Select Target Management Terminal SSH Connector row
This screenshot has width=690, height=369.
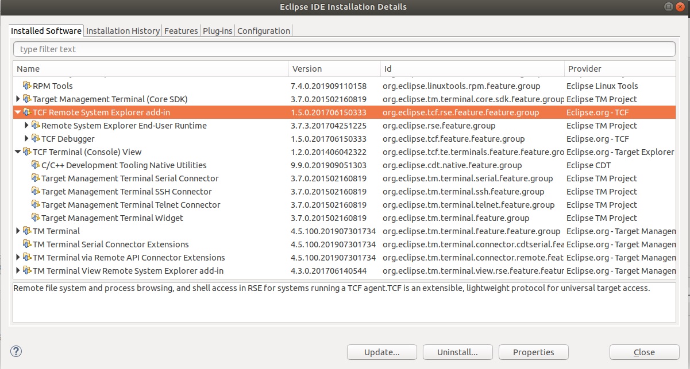(x=344, y=192)
